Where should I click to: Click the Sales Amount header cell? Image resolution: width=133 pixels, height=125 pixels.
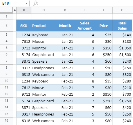(x=85, y=26)
